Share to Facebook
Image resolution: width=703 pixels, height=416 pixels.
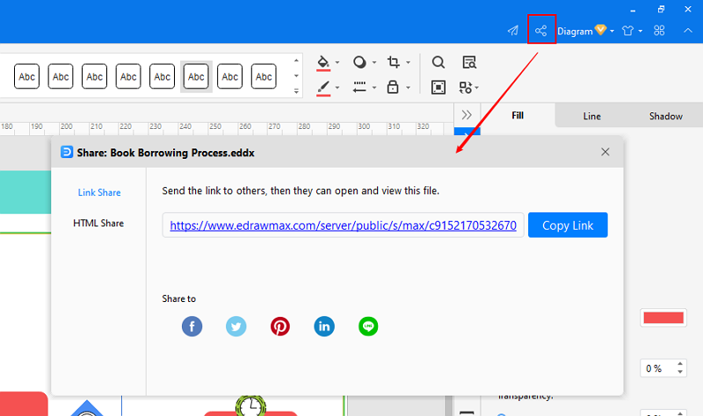coord(192,326)
